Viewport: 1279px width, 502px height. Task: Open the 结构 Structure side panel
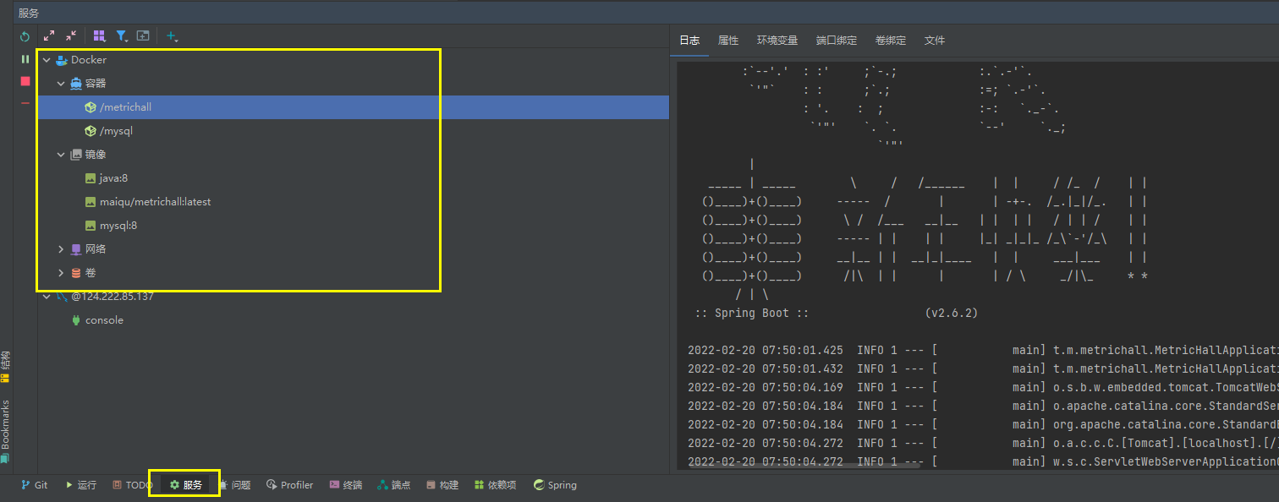[5, 367]
